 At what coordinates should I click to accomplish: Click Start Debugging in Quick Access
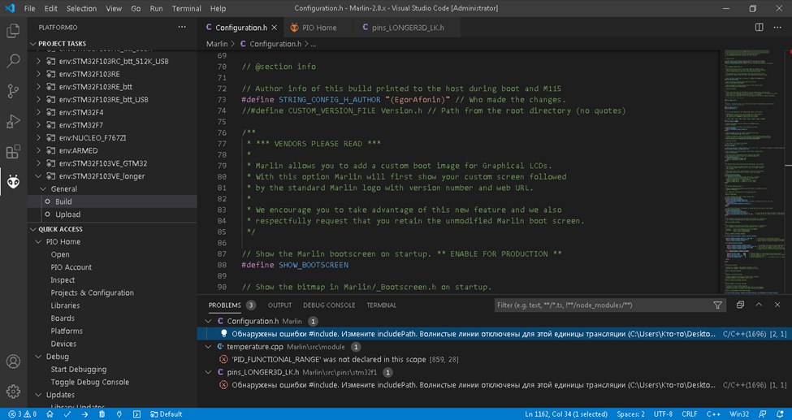[x=78, y=369]
